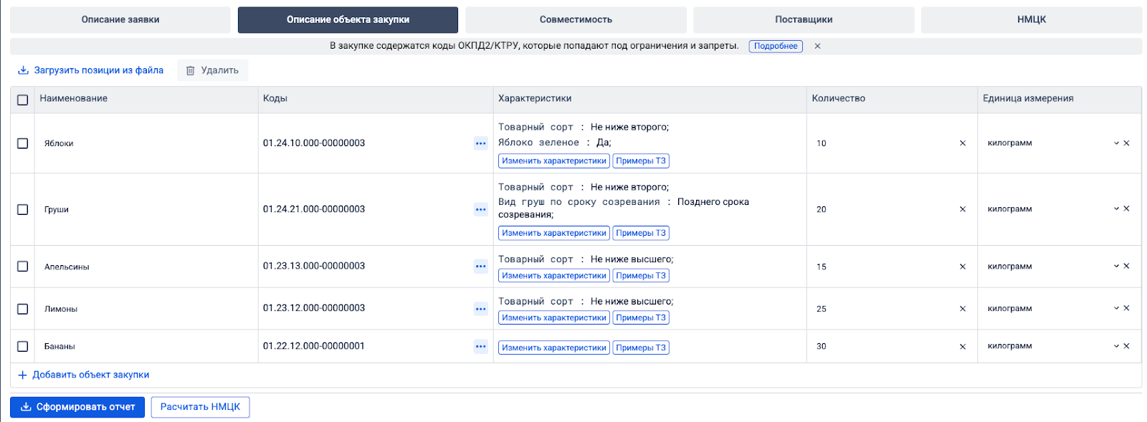Dismiss the ОКПД2/КТРУ restrictions notice
Viewport: 1147px width, 422px height.
point(817,46)
